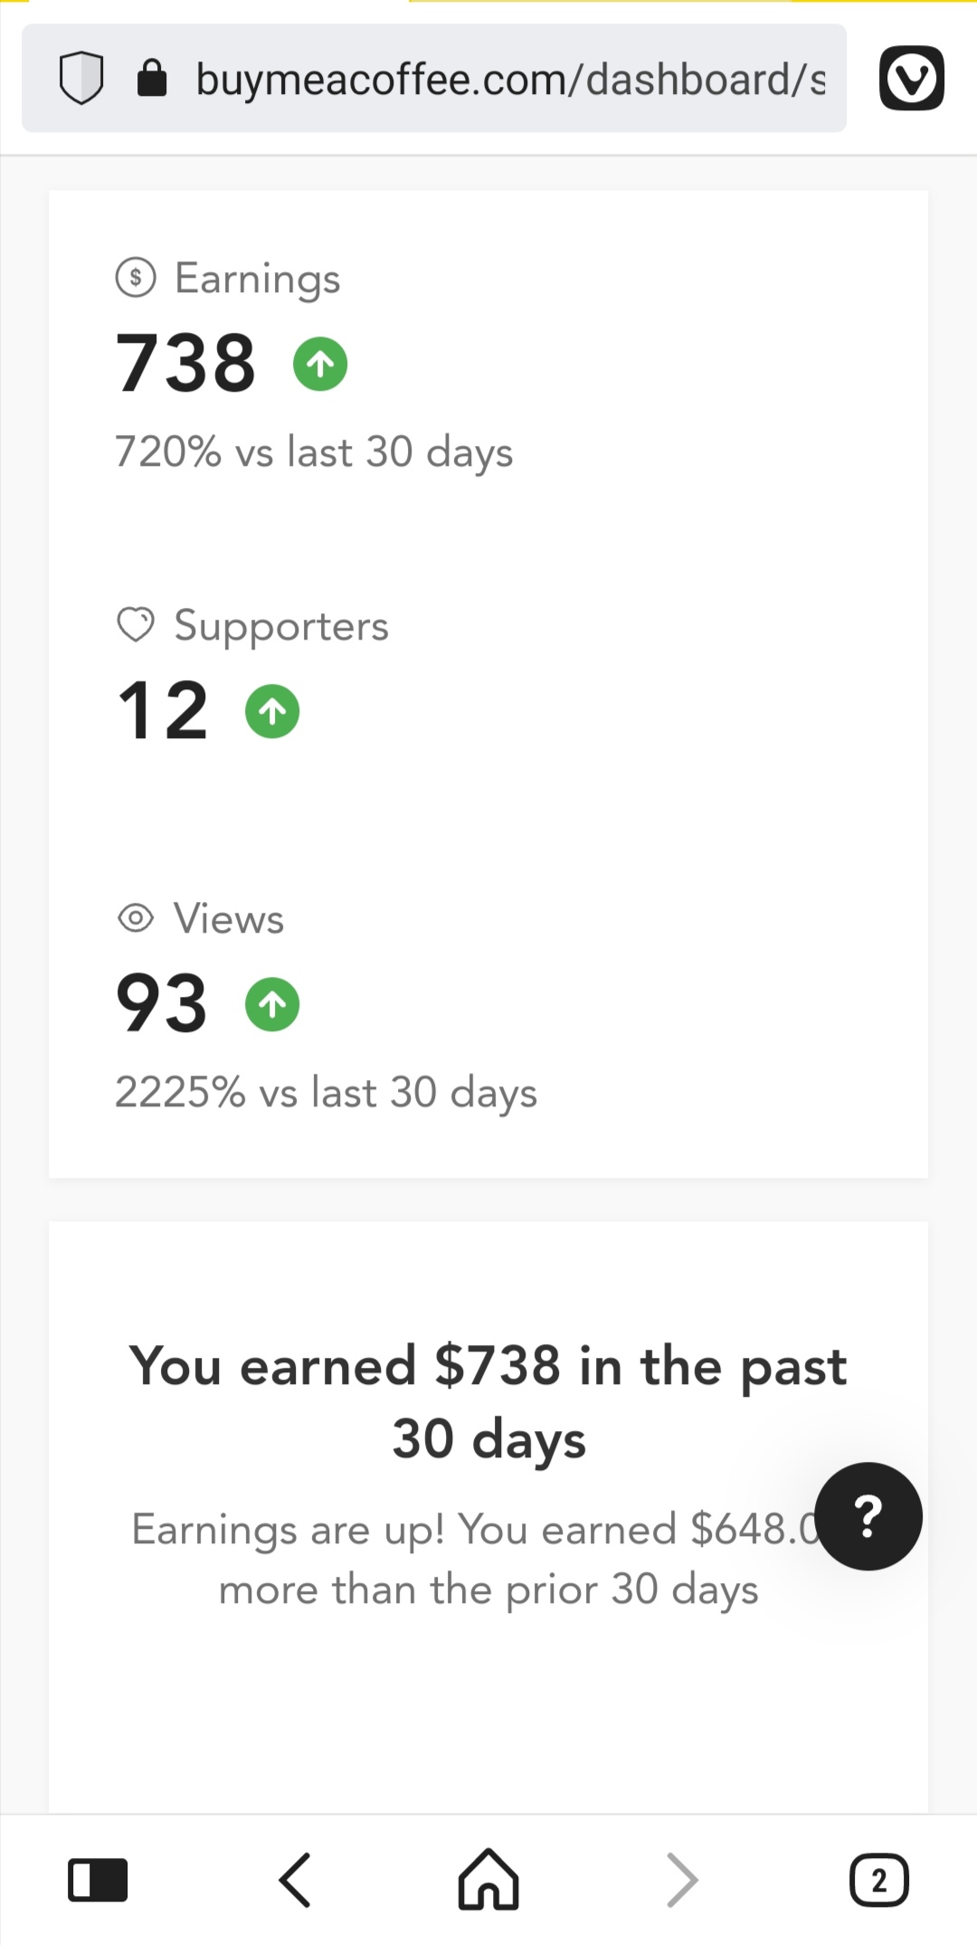Select the 738 earnings figure

tap(185, 363)
